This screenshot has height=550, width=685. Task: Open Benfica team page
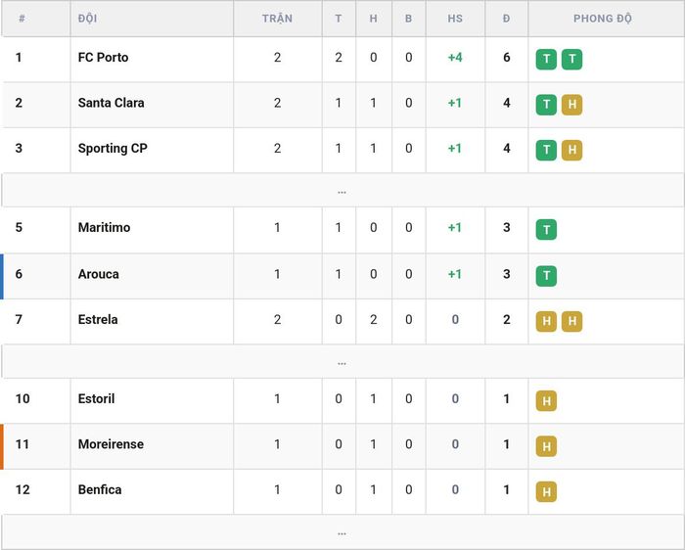[x=100, y=489]
